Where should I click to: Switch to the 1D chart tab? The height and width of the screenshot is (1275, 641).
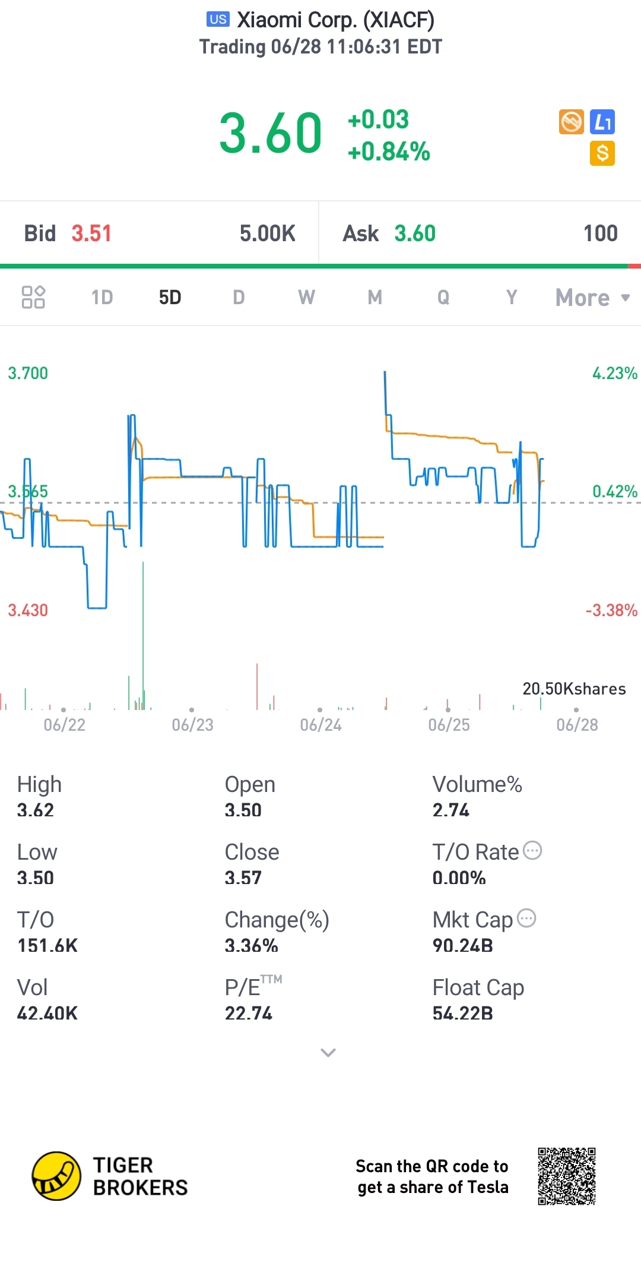click(102, 297)
